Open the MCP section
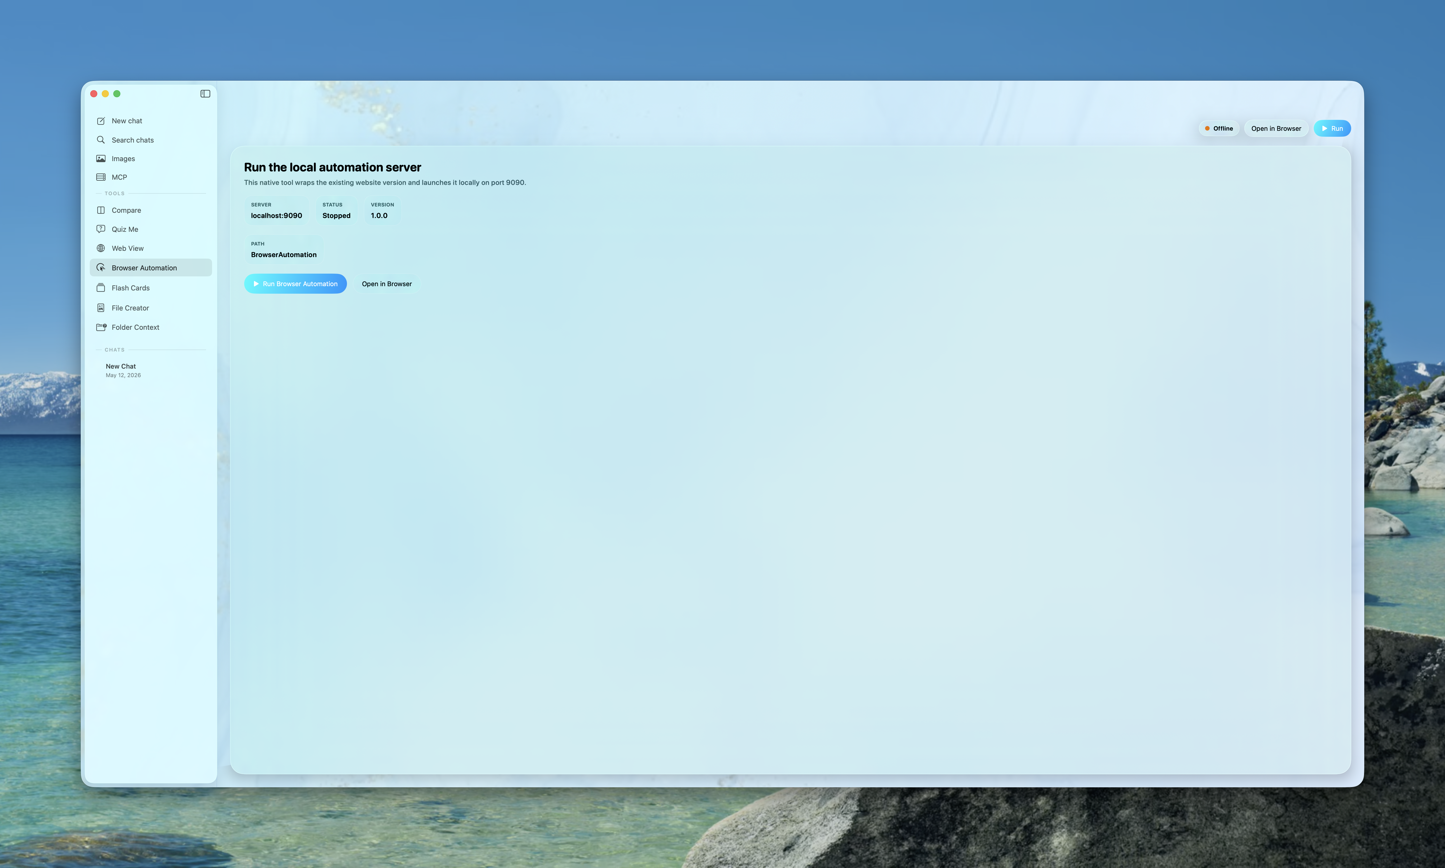 click(151, 177)
